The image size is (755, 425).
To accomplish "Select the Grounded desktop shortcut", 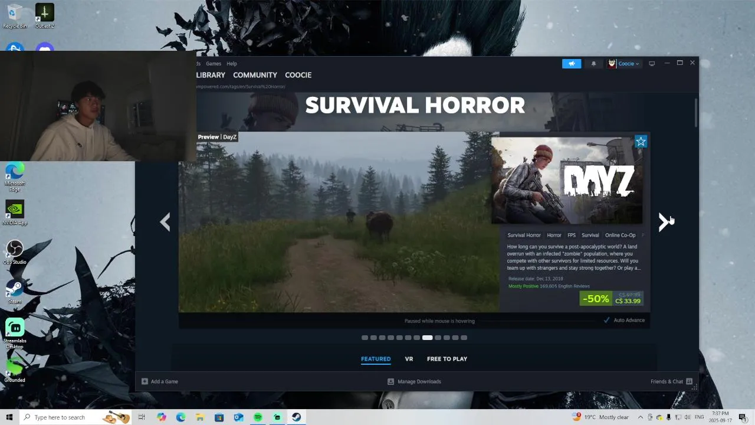I will 15,371.
